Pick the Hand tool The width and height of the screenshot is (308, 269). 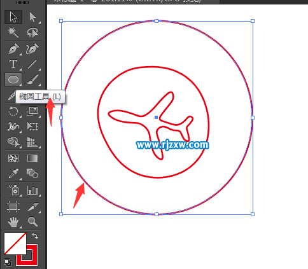point(13,222)
